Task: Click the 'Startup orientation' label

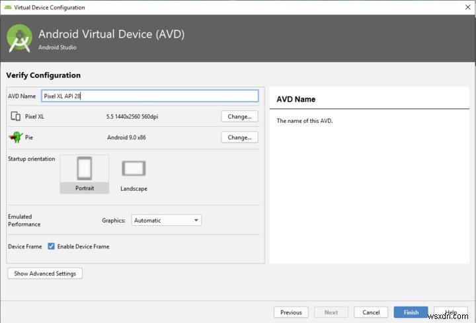Action: [31, 159]
